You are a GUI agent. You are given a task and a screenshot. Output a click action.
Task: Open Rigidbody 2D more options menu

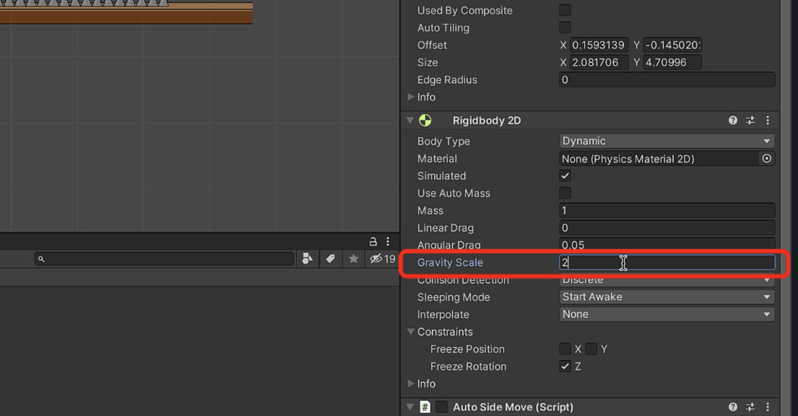(x=768, y=121)
